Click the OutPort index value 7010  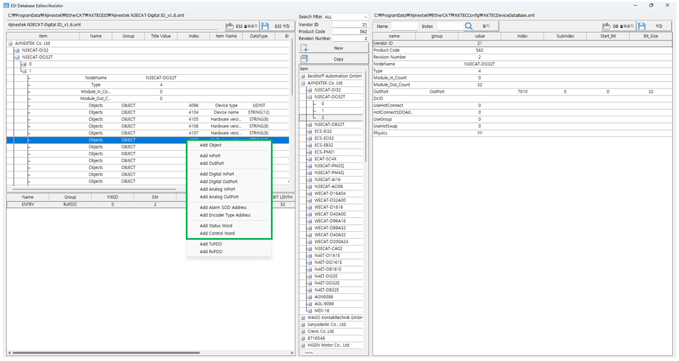pos(522,92)
